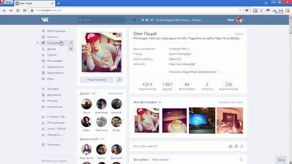292x164 pixels.
Task: Click the profile avatar photo
Action: pyautogui.click(x=101, y=52)
